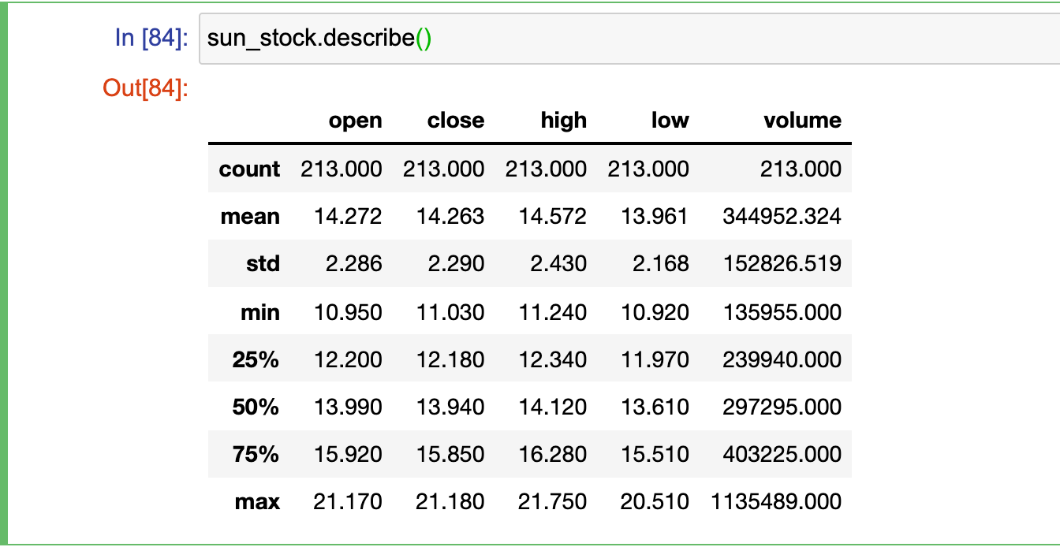Select the In [84] prompt label
This screenshot has width=1060, height=547.
(x=151, y=38)
